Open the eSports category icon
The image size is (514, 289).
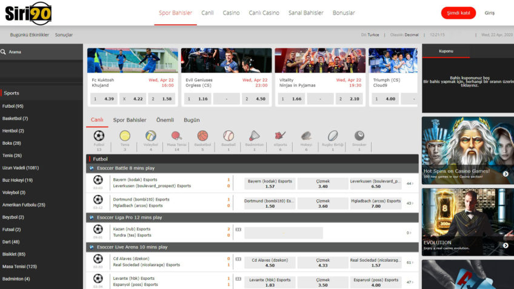(x=280, y=136)
